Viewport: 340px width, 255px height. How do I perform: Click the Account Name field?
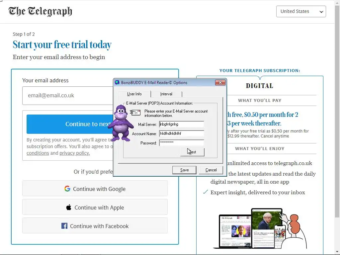click(x=182, y=133)
